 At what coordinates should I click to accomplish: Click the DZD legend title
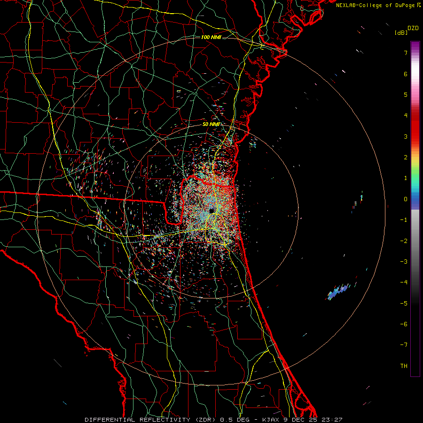tap(413, 28)
